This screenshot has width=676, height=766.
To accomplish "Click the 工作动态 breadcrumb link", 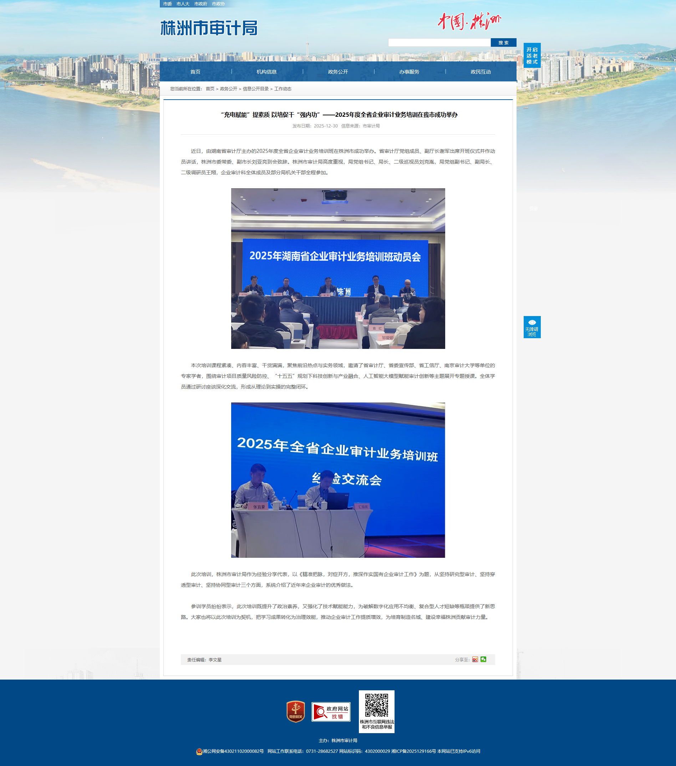I will (283, 89).
